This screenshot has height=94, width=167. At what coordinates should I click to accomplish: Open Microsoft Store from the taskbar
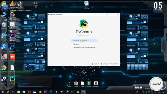tap(24, 92)
